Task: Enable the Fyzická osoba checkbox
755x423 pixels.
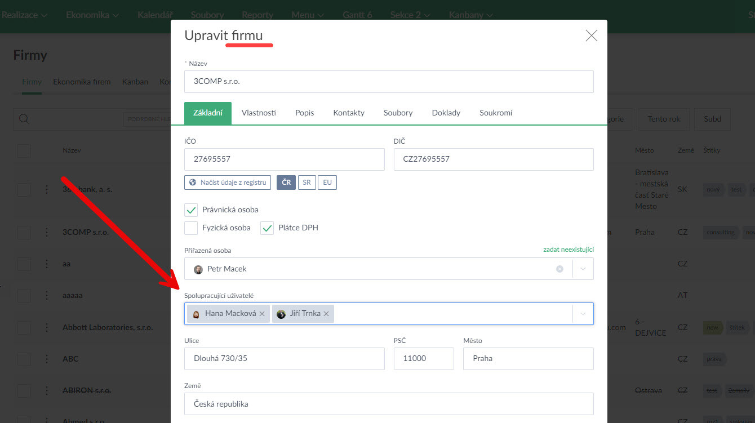Action: coord(191,228)
